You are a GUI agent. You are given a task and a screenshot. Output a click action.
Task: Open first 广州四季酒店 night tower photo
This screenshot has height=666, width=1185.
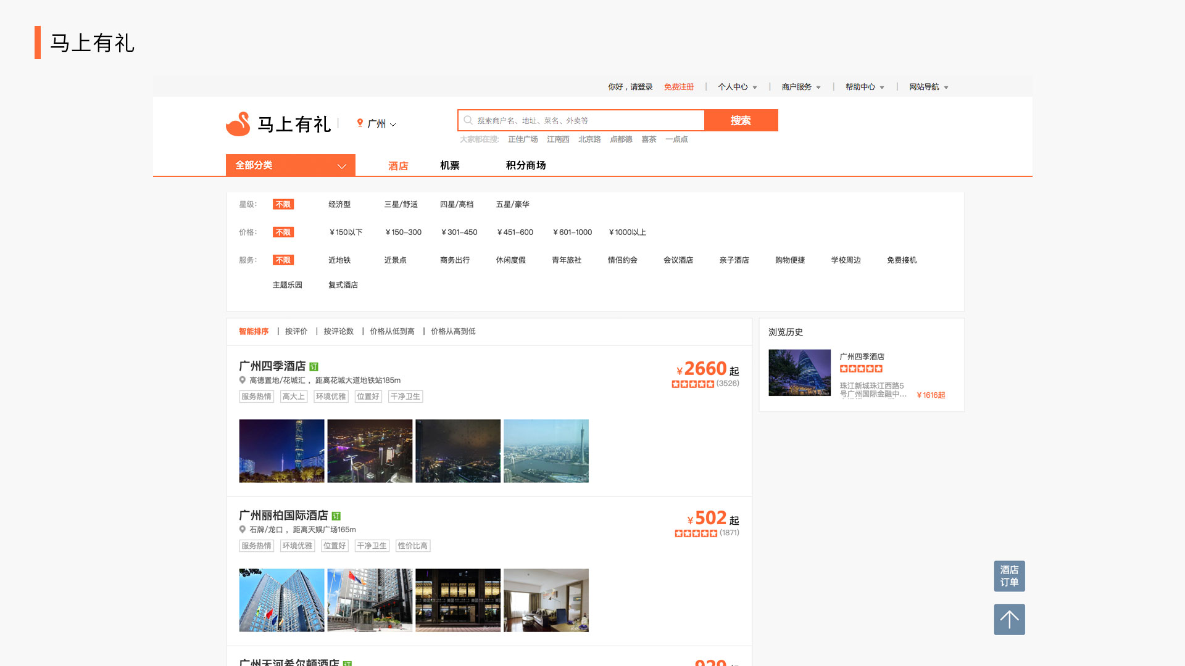coord(281,451)
